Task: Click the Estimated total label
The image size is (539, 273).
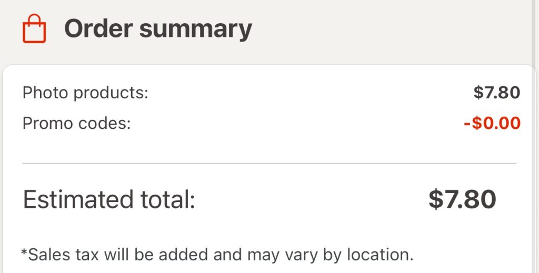Action: [x=109, y=200]
